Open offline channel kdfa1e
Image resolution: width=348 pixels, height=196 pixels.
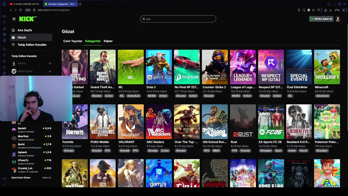pos(31,63)
